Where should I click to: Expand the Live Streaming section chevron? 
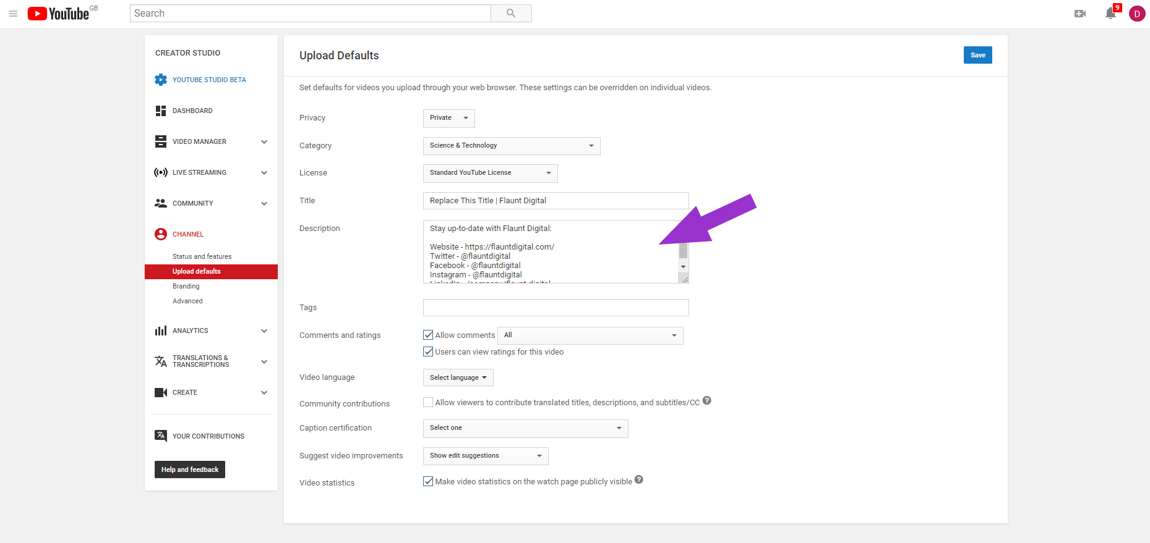click(264, 172)
